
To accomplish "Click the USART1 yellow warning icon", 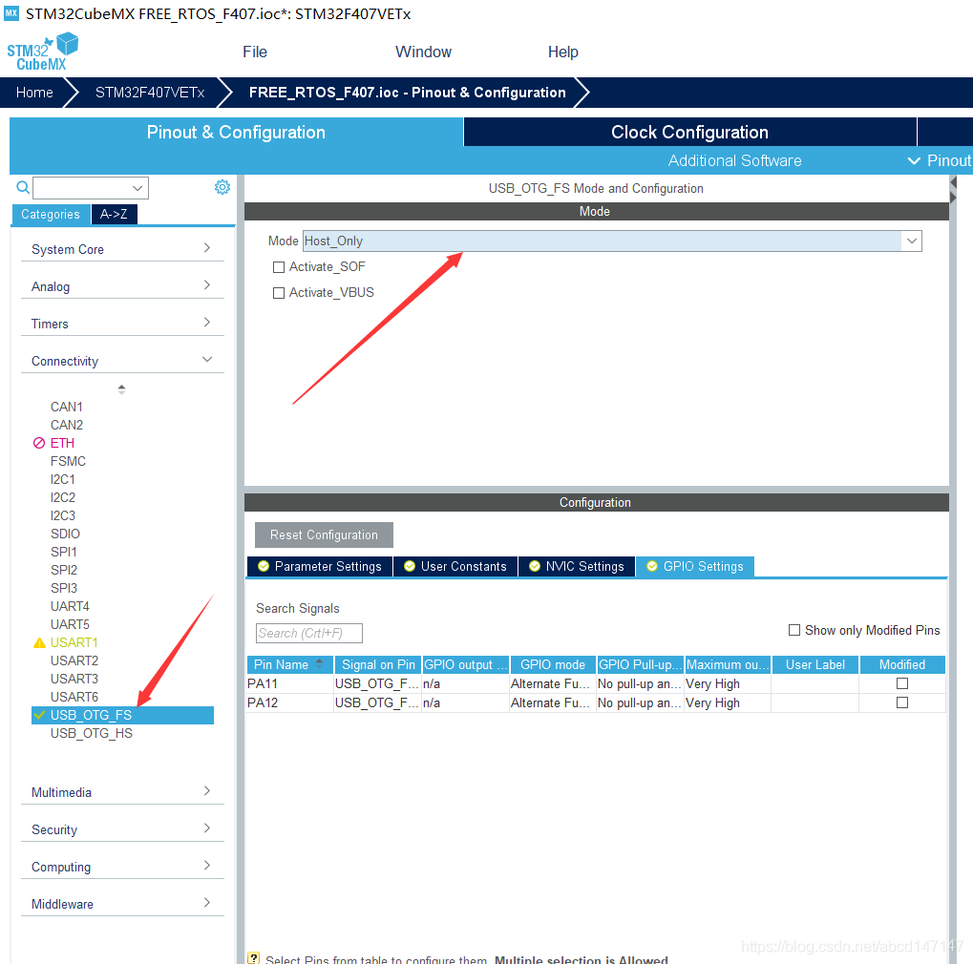I will coord(39,642).
